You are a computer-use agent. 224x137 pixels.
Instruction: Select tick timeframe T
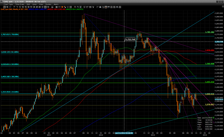click(x=14, y=7)
